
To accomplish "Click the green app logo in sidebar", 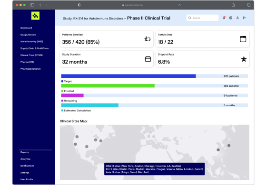I will click(35, 16).
